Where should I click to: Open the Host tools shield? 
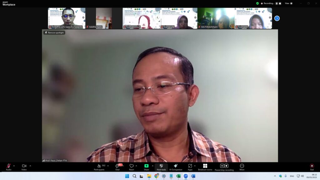pos(161,166)
